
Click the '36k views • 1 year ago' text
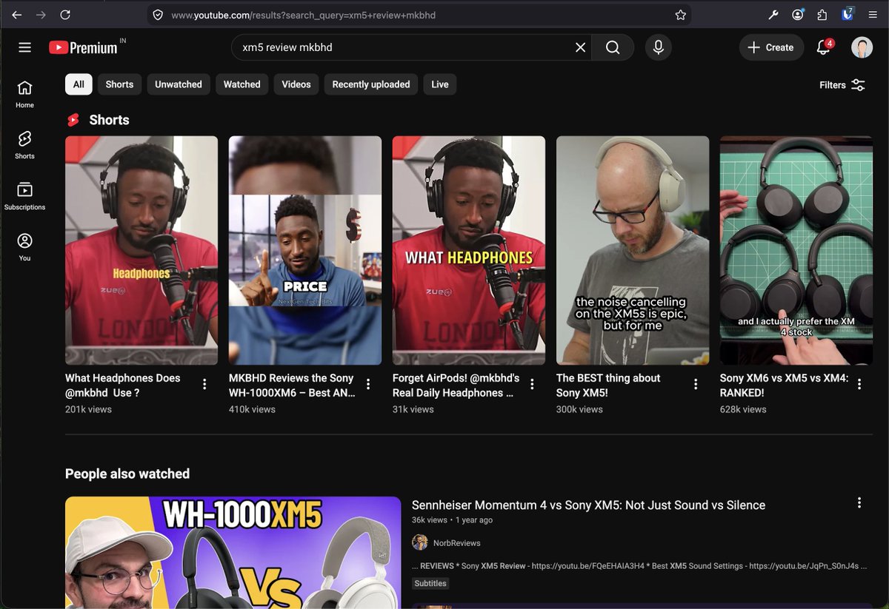pyautogui.click(x=452, y=520)
